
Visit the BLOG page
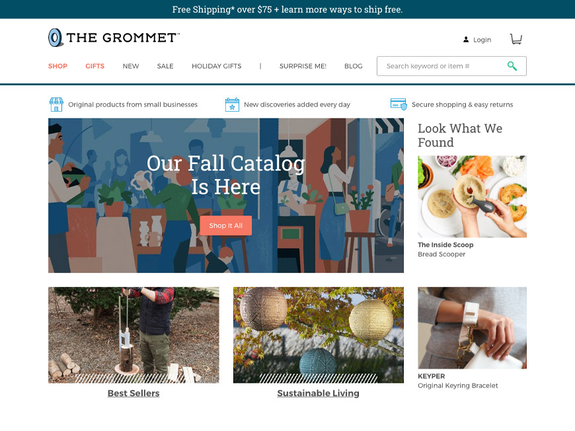pyautogui.click(x=353, y=66)
